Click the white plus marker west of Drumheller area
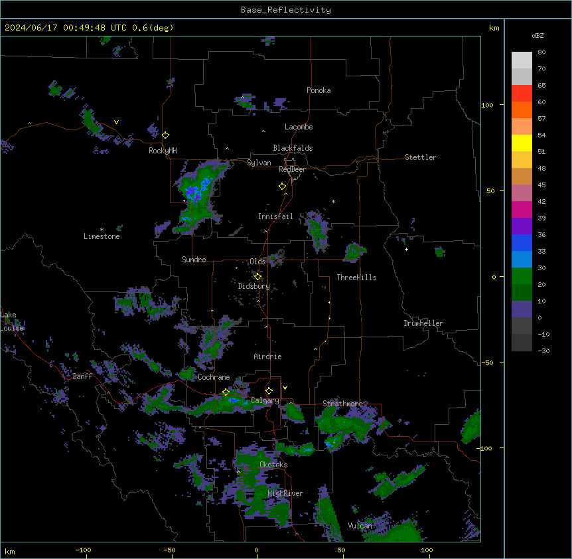Screen dimensions: 572x559 [406, 249]
